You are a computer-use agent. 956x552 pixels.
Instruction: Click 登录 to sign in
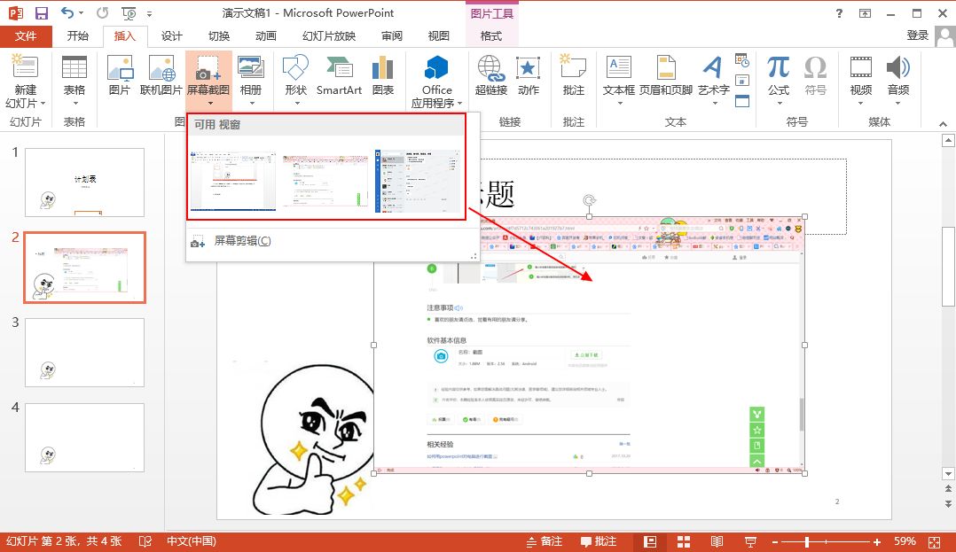pyautogui.click(x=918, y=35)
